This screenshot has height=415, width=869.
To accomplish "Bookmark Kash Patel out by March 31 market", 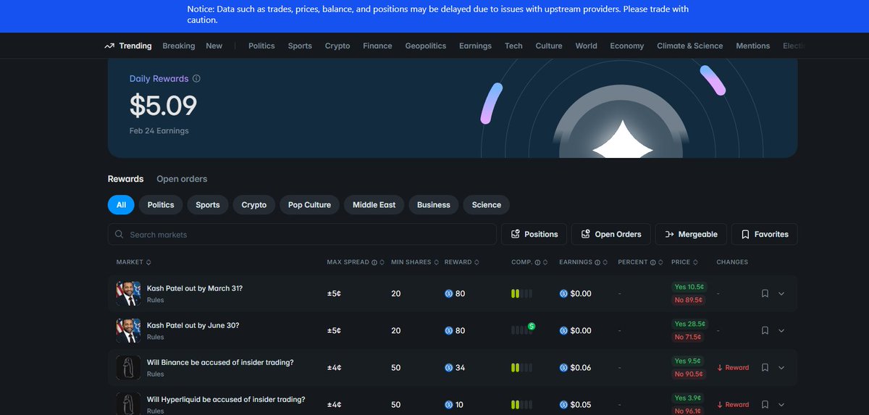I will (x=765, y=294).
